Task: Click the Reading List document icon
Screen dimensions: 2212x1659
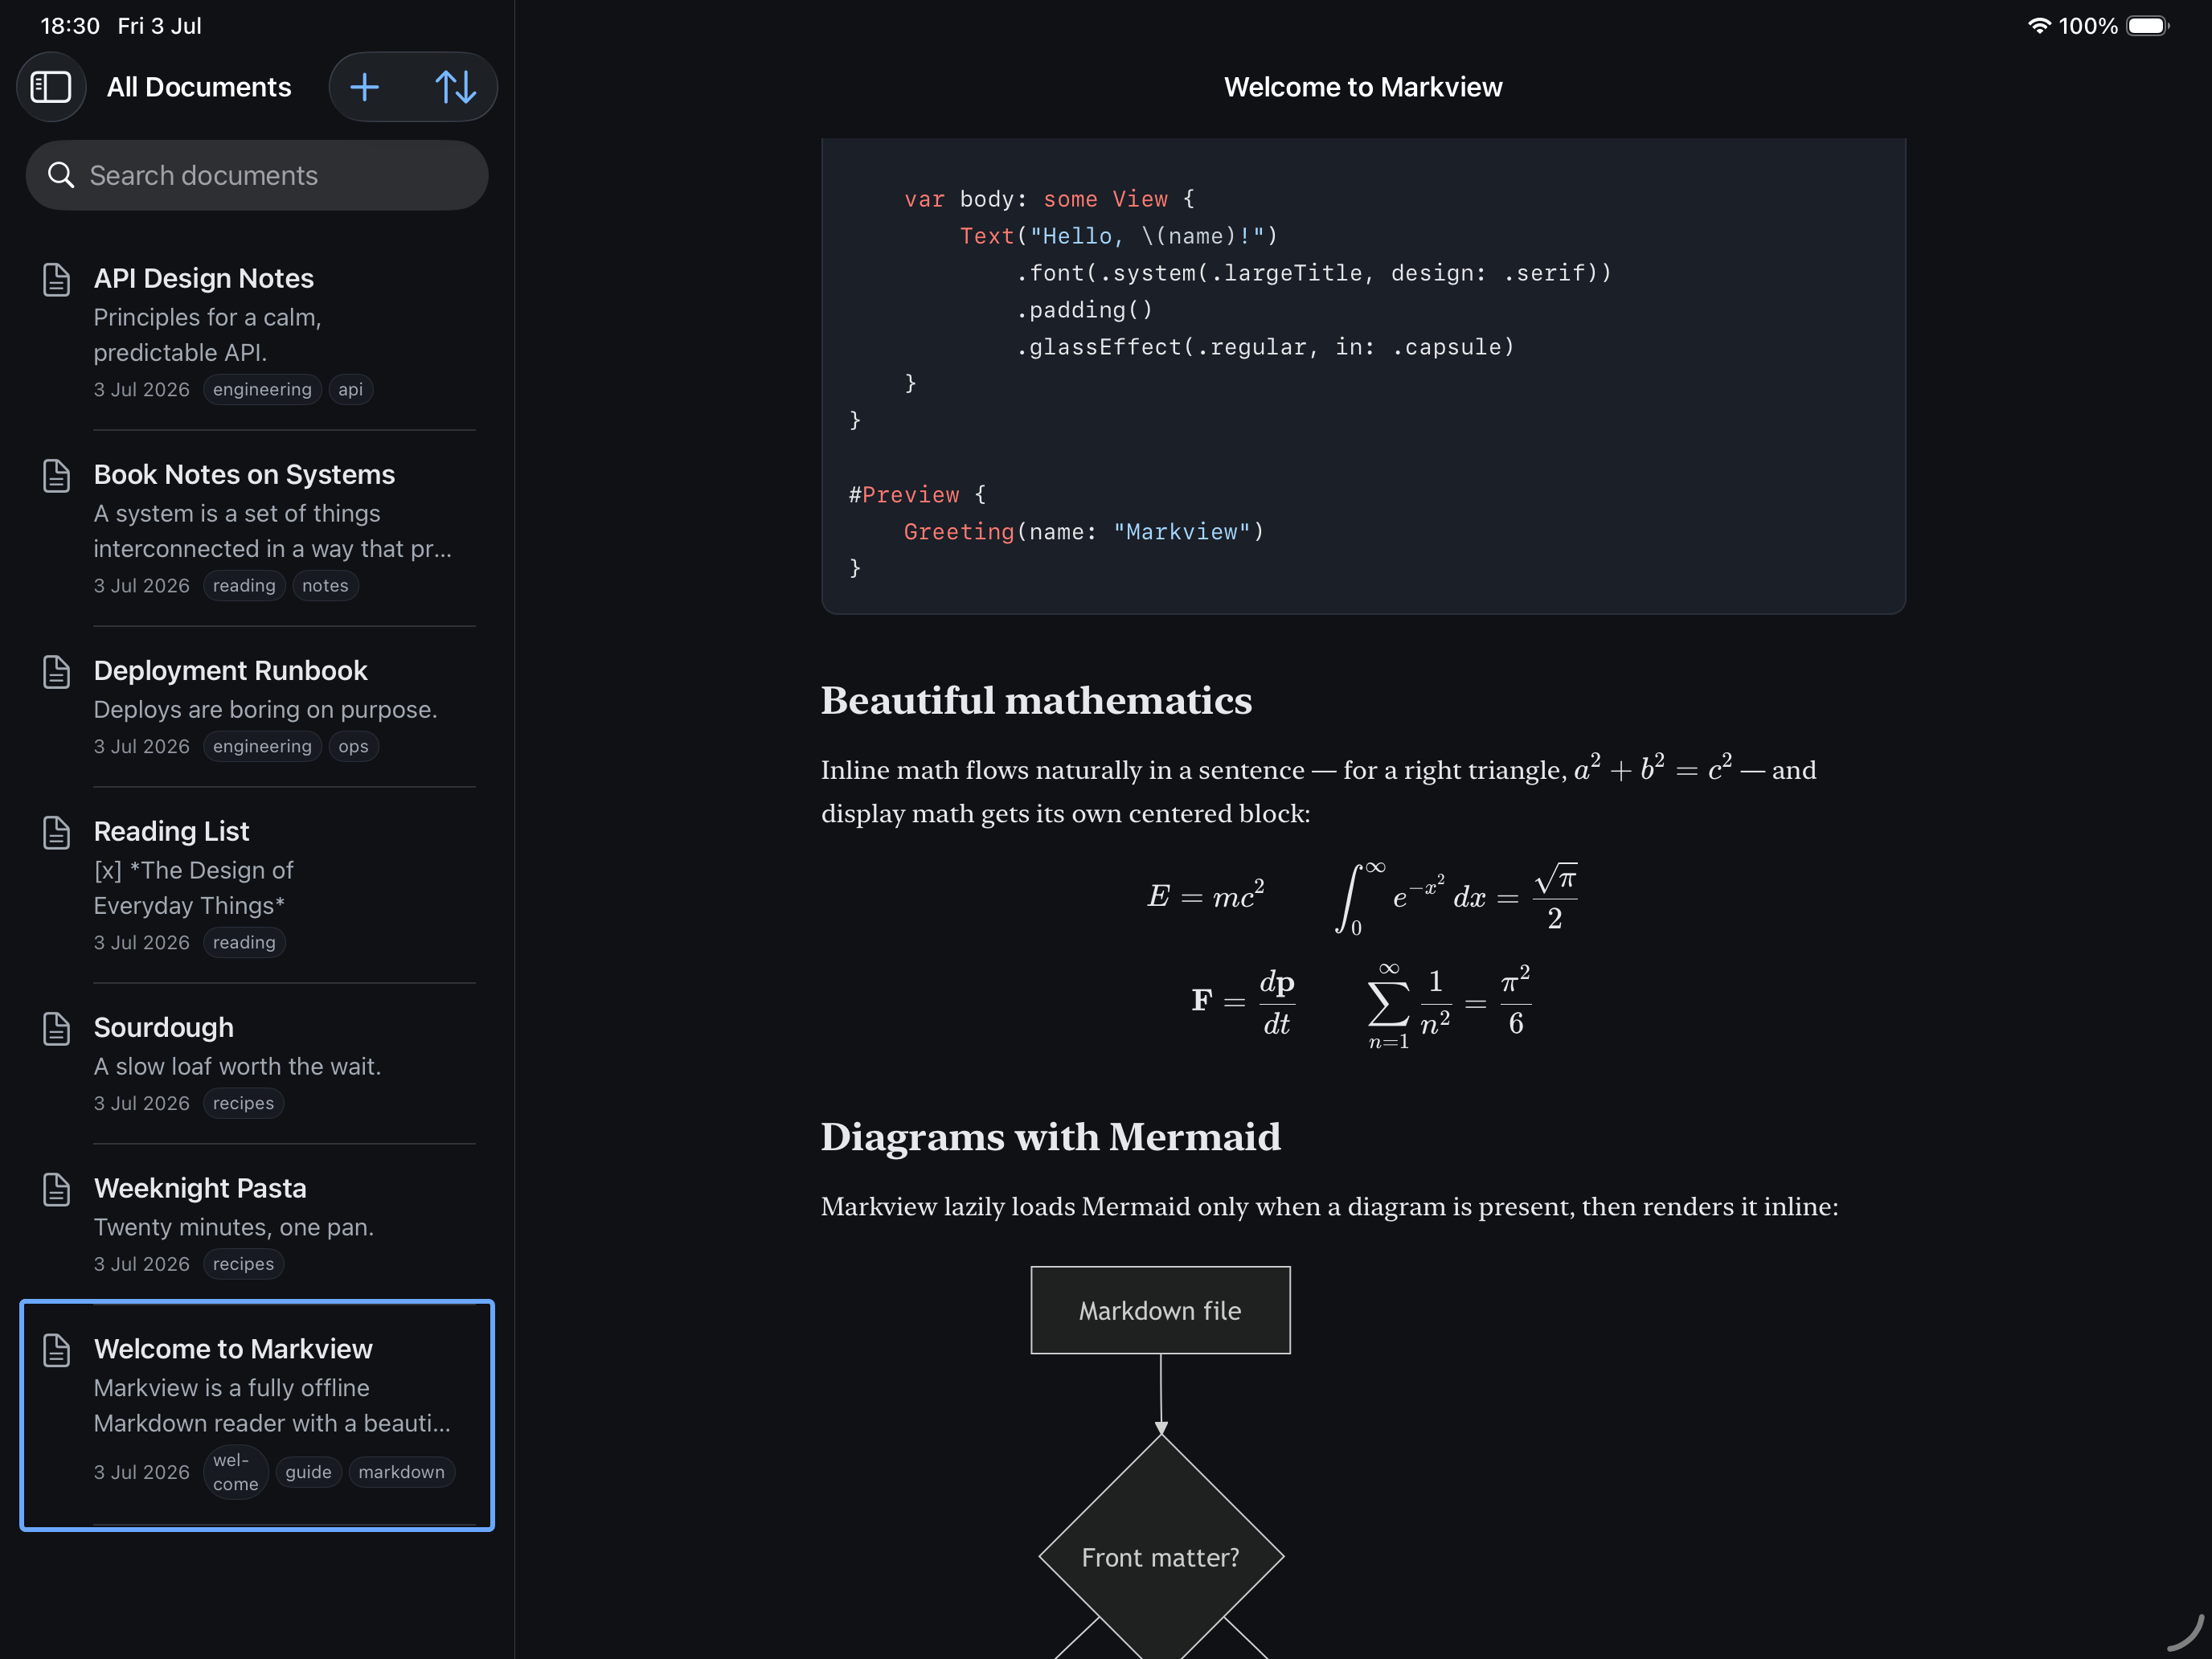Action: pyautogui.click(x=57, y=832)
